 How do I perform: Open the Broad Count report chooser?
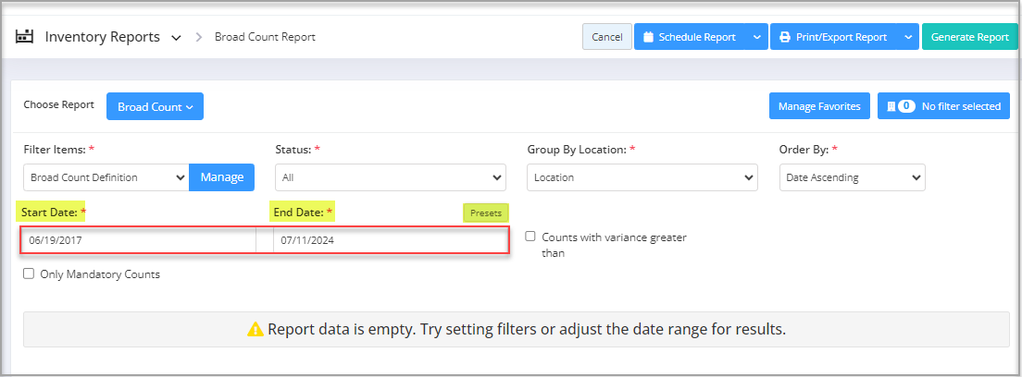pyautogui.click(x=155, y=107)
